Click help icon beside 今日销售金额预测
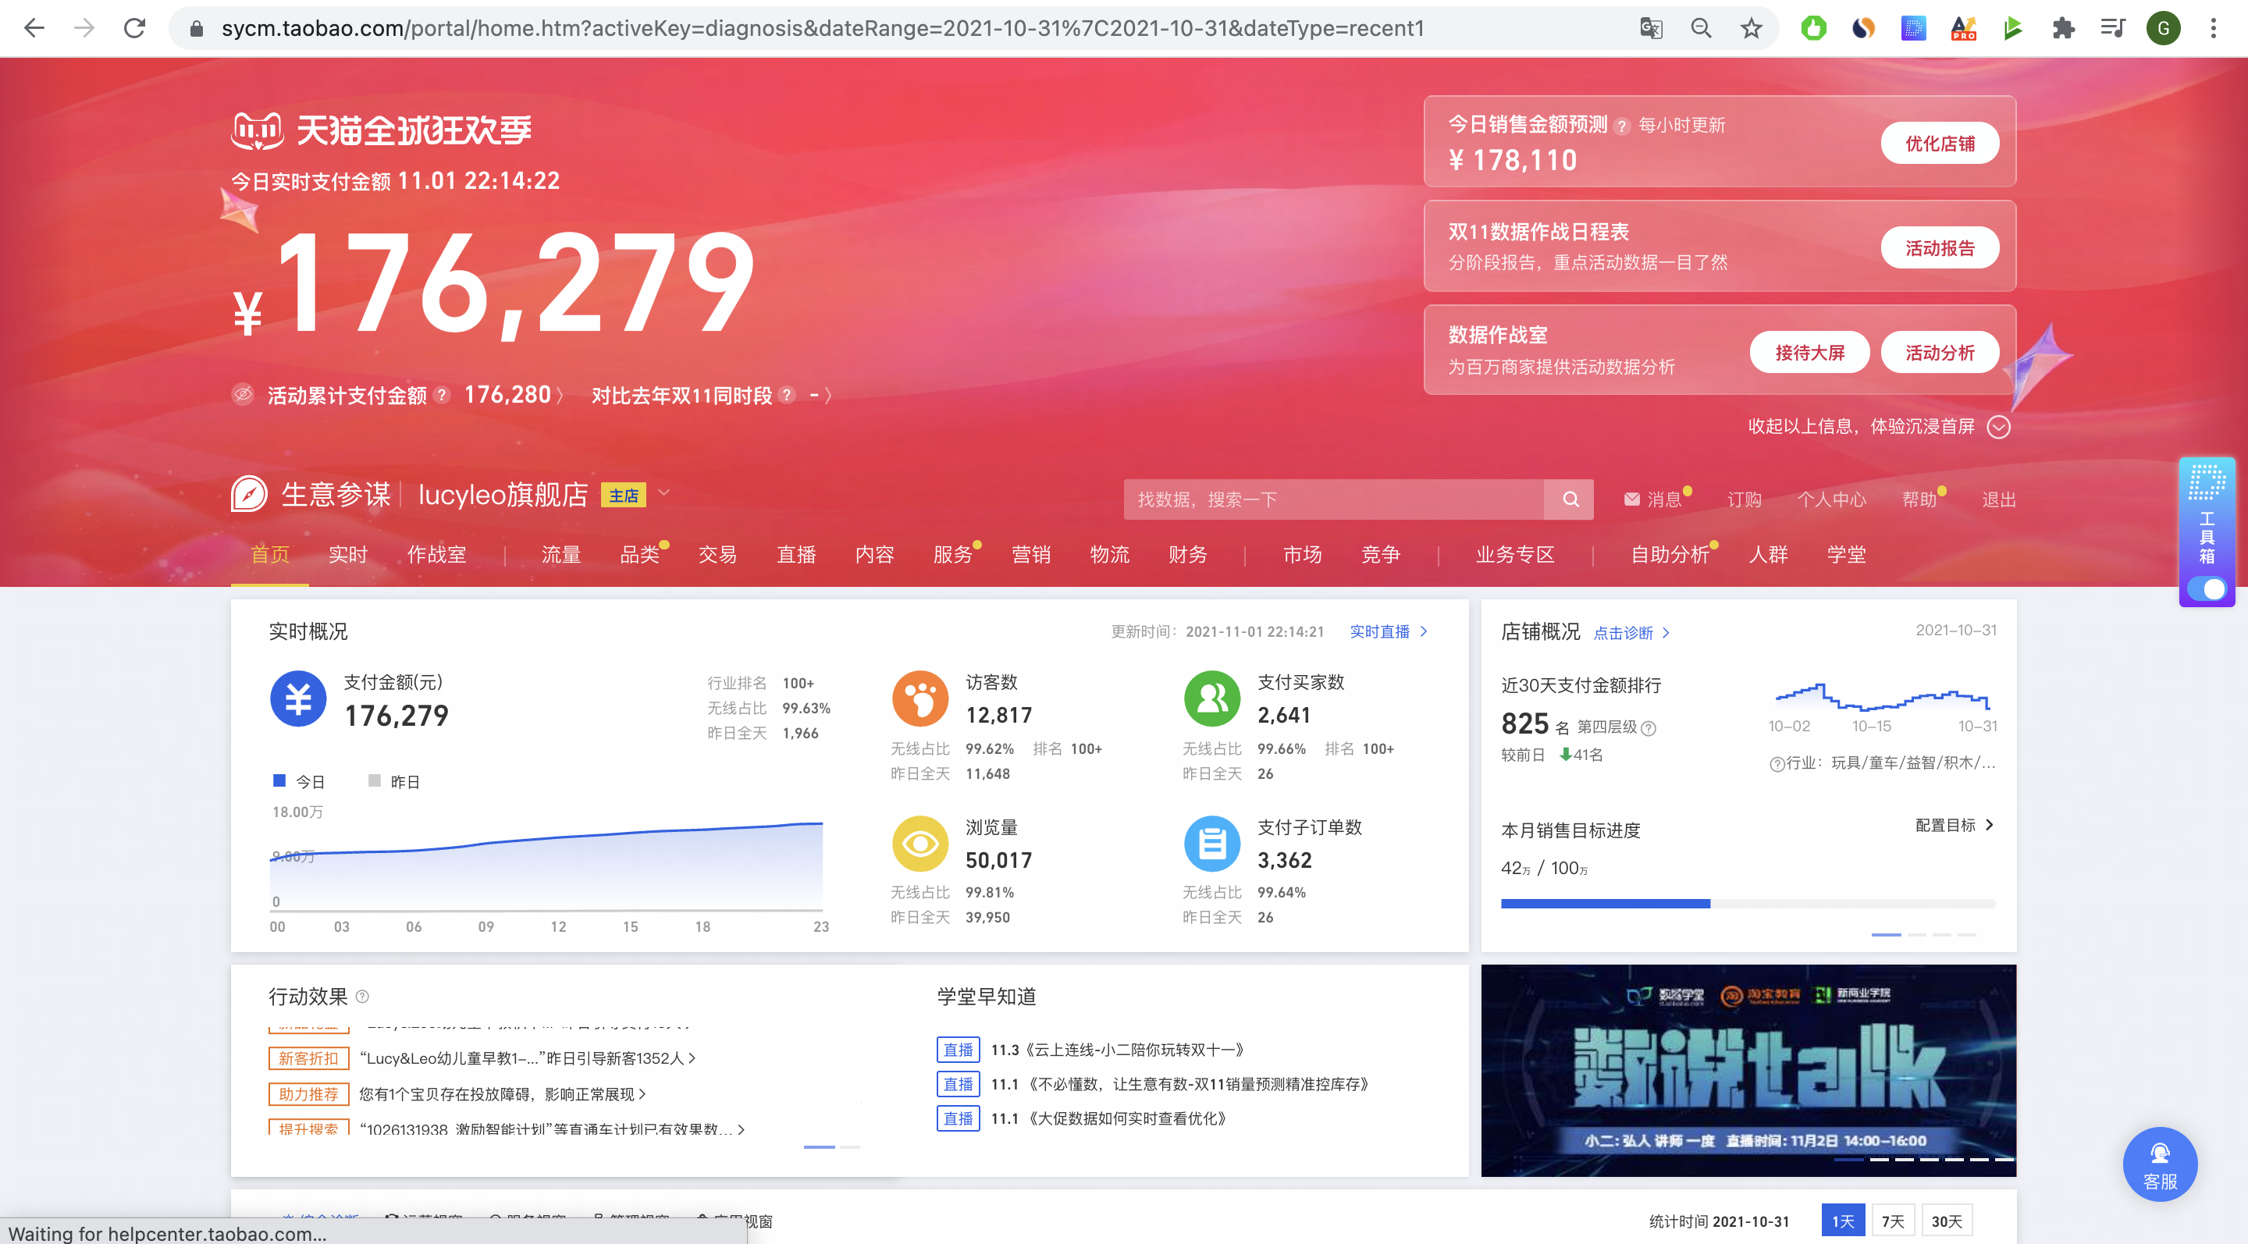 coord(1621,126)
